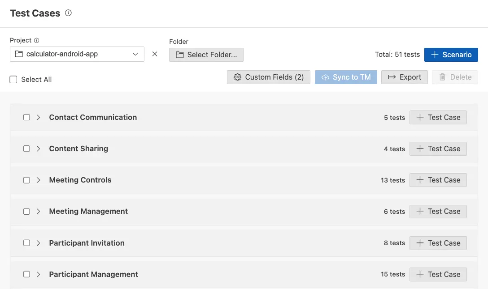Click the info icon beside the Test Cases title
Image resolution: width=488 pixels, height=289 pixels.
[x=68, y=13]
